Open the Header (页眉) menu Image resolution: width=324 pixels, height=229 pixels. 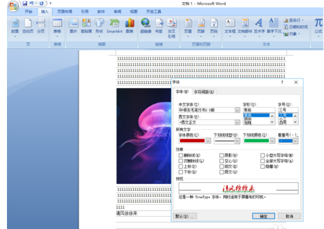pos(188,27)
